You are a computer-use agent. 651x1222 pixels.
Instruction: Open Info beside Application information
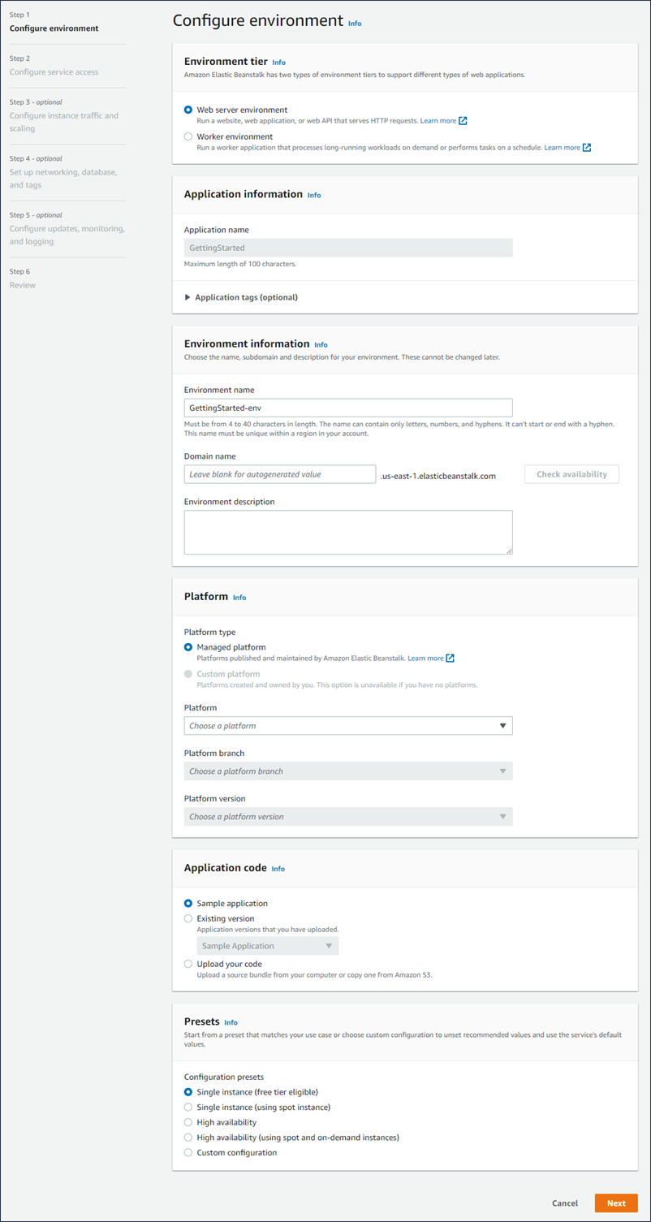314,195
